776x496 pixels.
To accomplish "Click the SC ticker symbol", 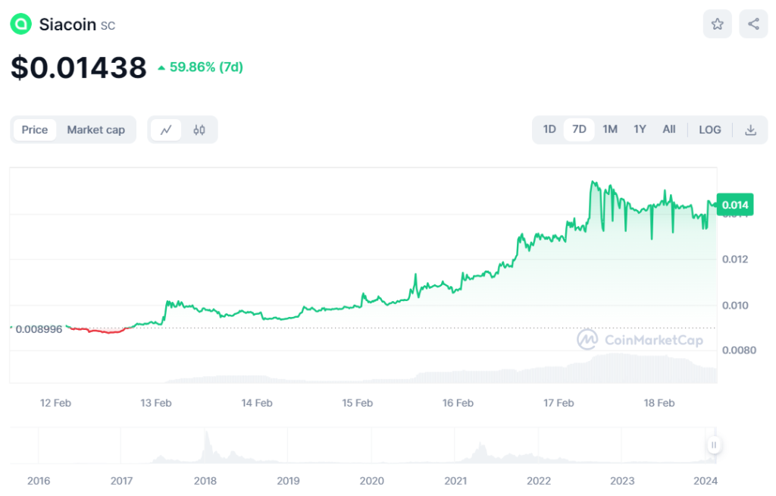I will pyautogui.click(x=108, y=26).
